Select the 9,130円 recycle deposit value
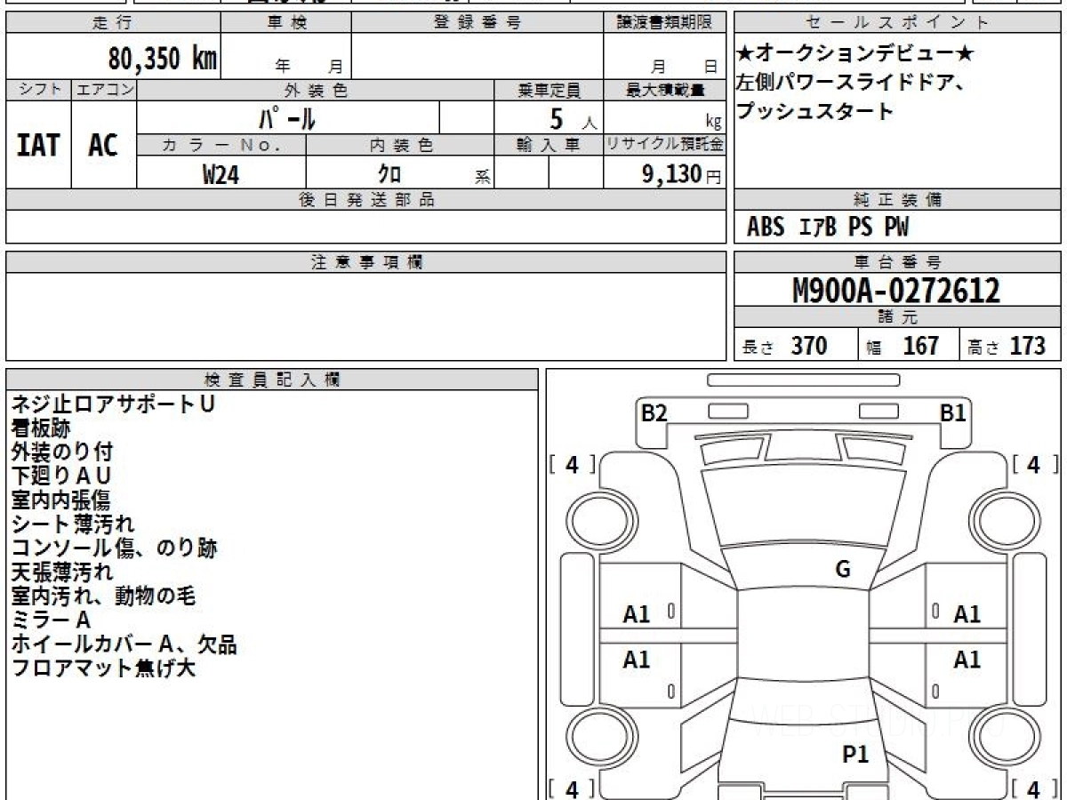 tap(682, 174)
